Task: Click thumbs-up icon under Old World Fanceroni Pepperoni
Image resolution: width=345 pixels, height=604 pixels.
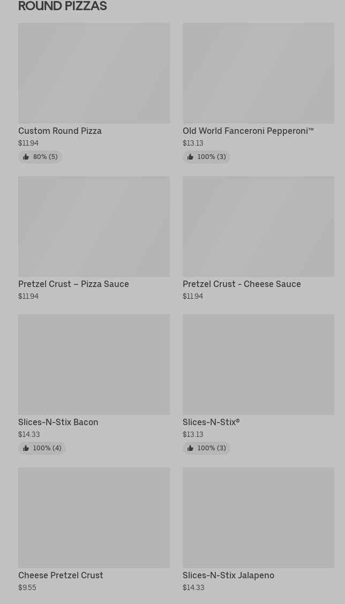Action: [x=190, y=157]
